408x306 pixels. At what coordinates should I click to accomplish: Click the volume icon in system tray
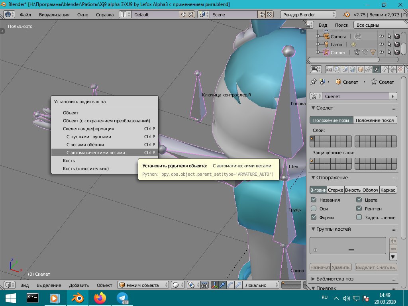pyautogui.click(x=346, y=298)
